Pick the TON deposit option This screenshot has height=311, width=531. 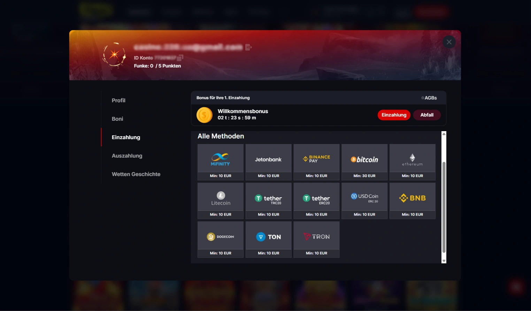pos(269,239)
